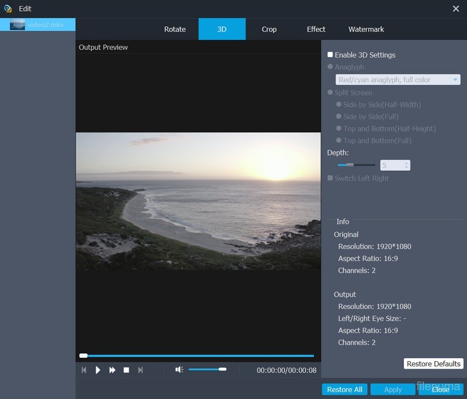Select the video2.mkv thumbnail in file list

18,24
